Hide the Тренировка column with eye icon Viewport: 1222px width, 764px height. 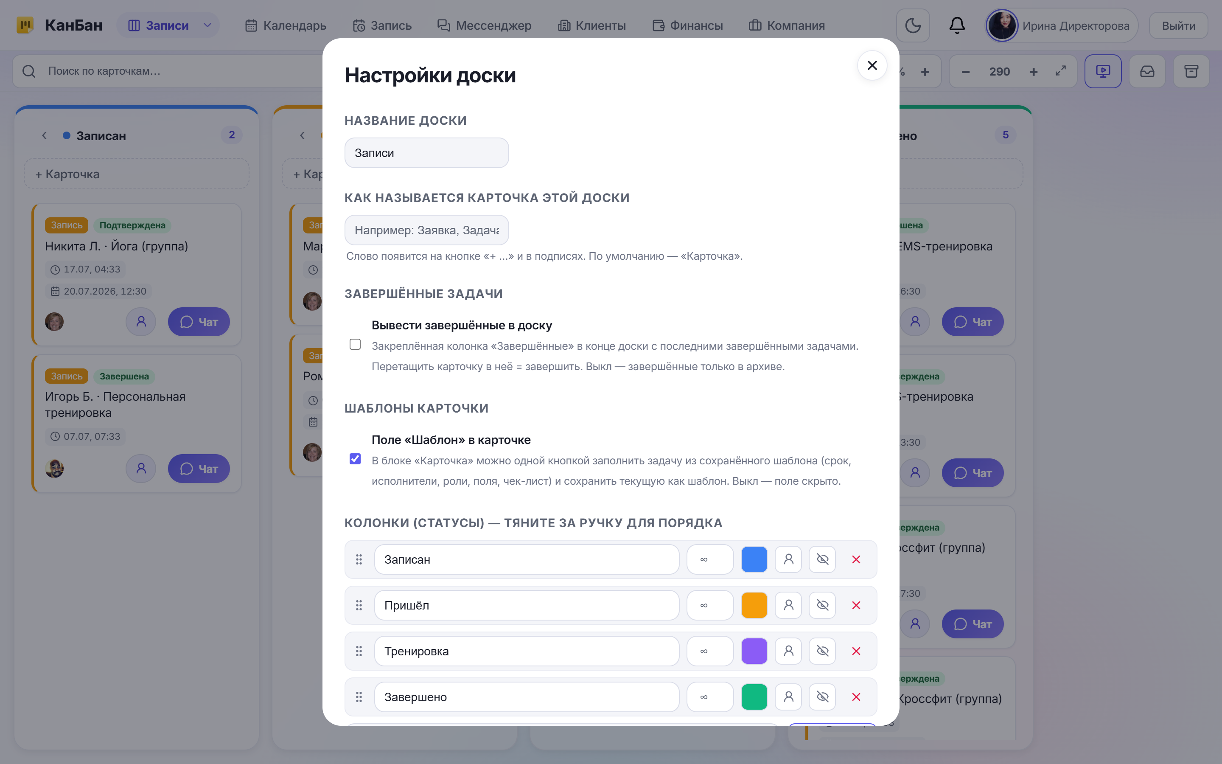pos(822,651)
